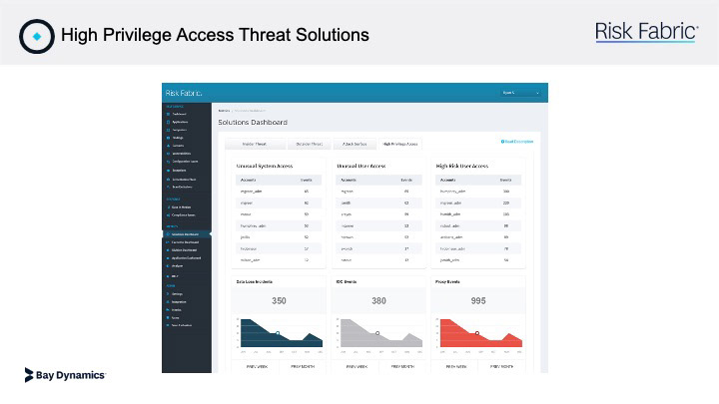719x404 pixels.
Task: Click the Risk Fabric logo in app header
Action: pos(184,93)
